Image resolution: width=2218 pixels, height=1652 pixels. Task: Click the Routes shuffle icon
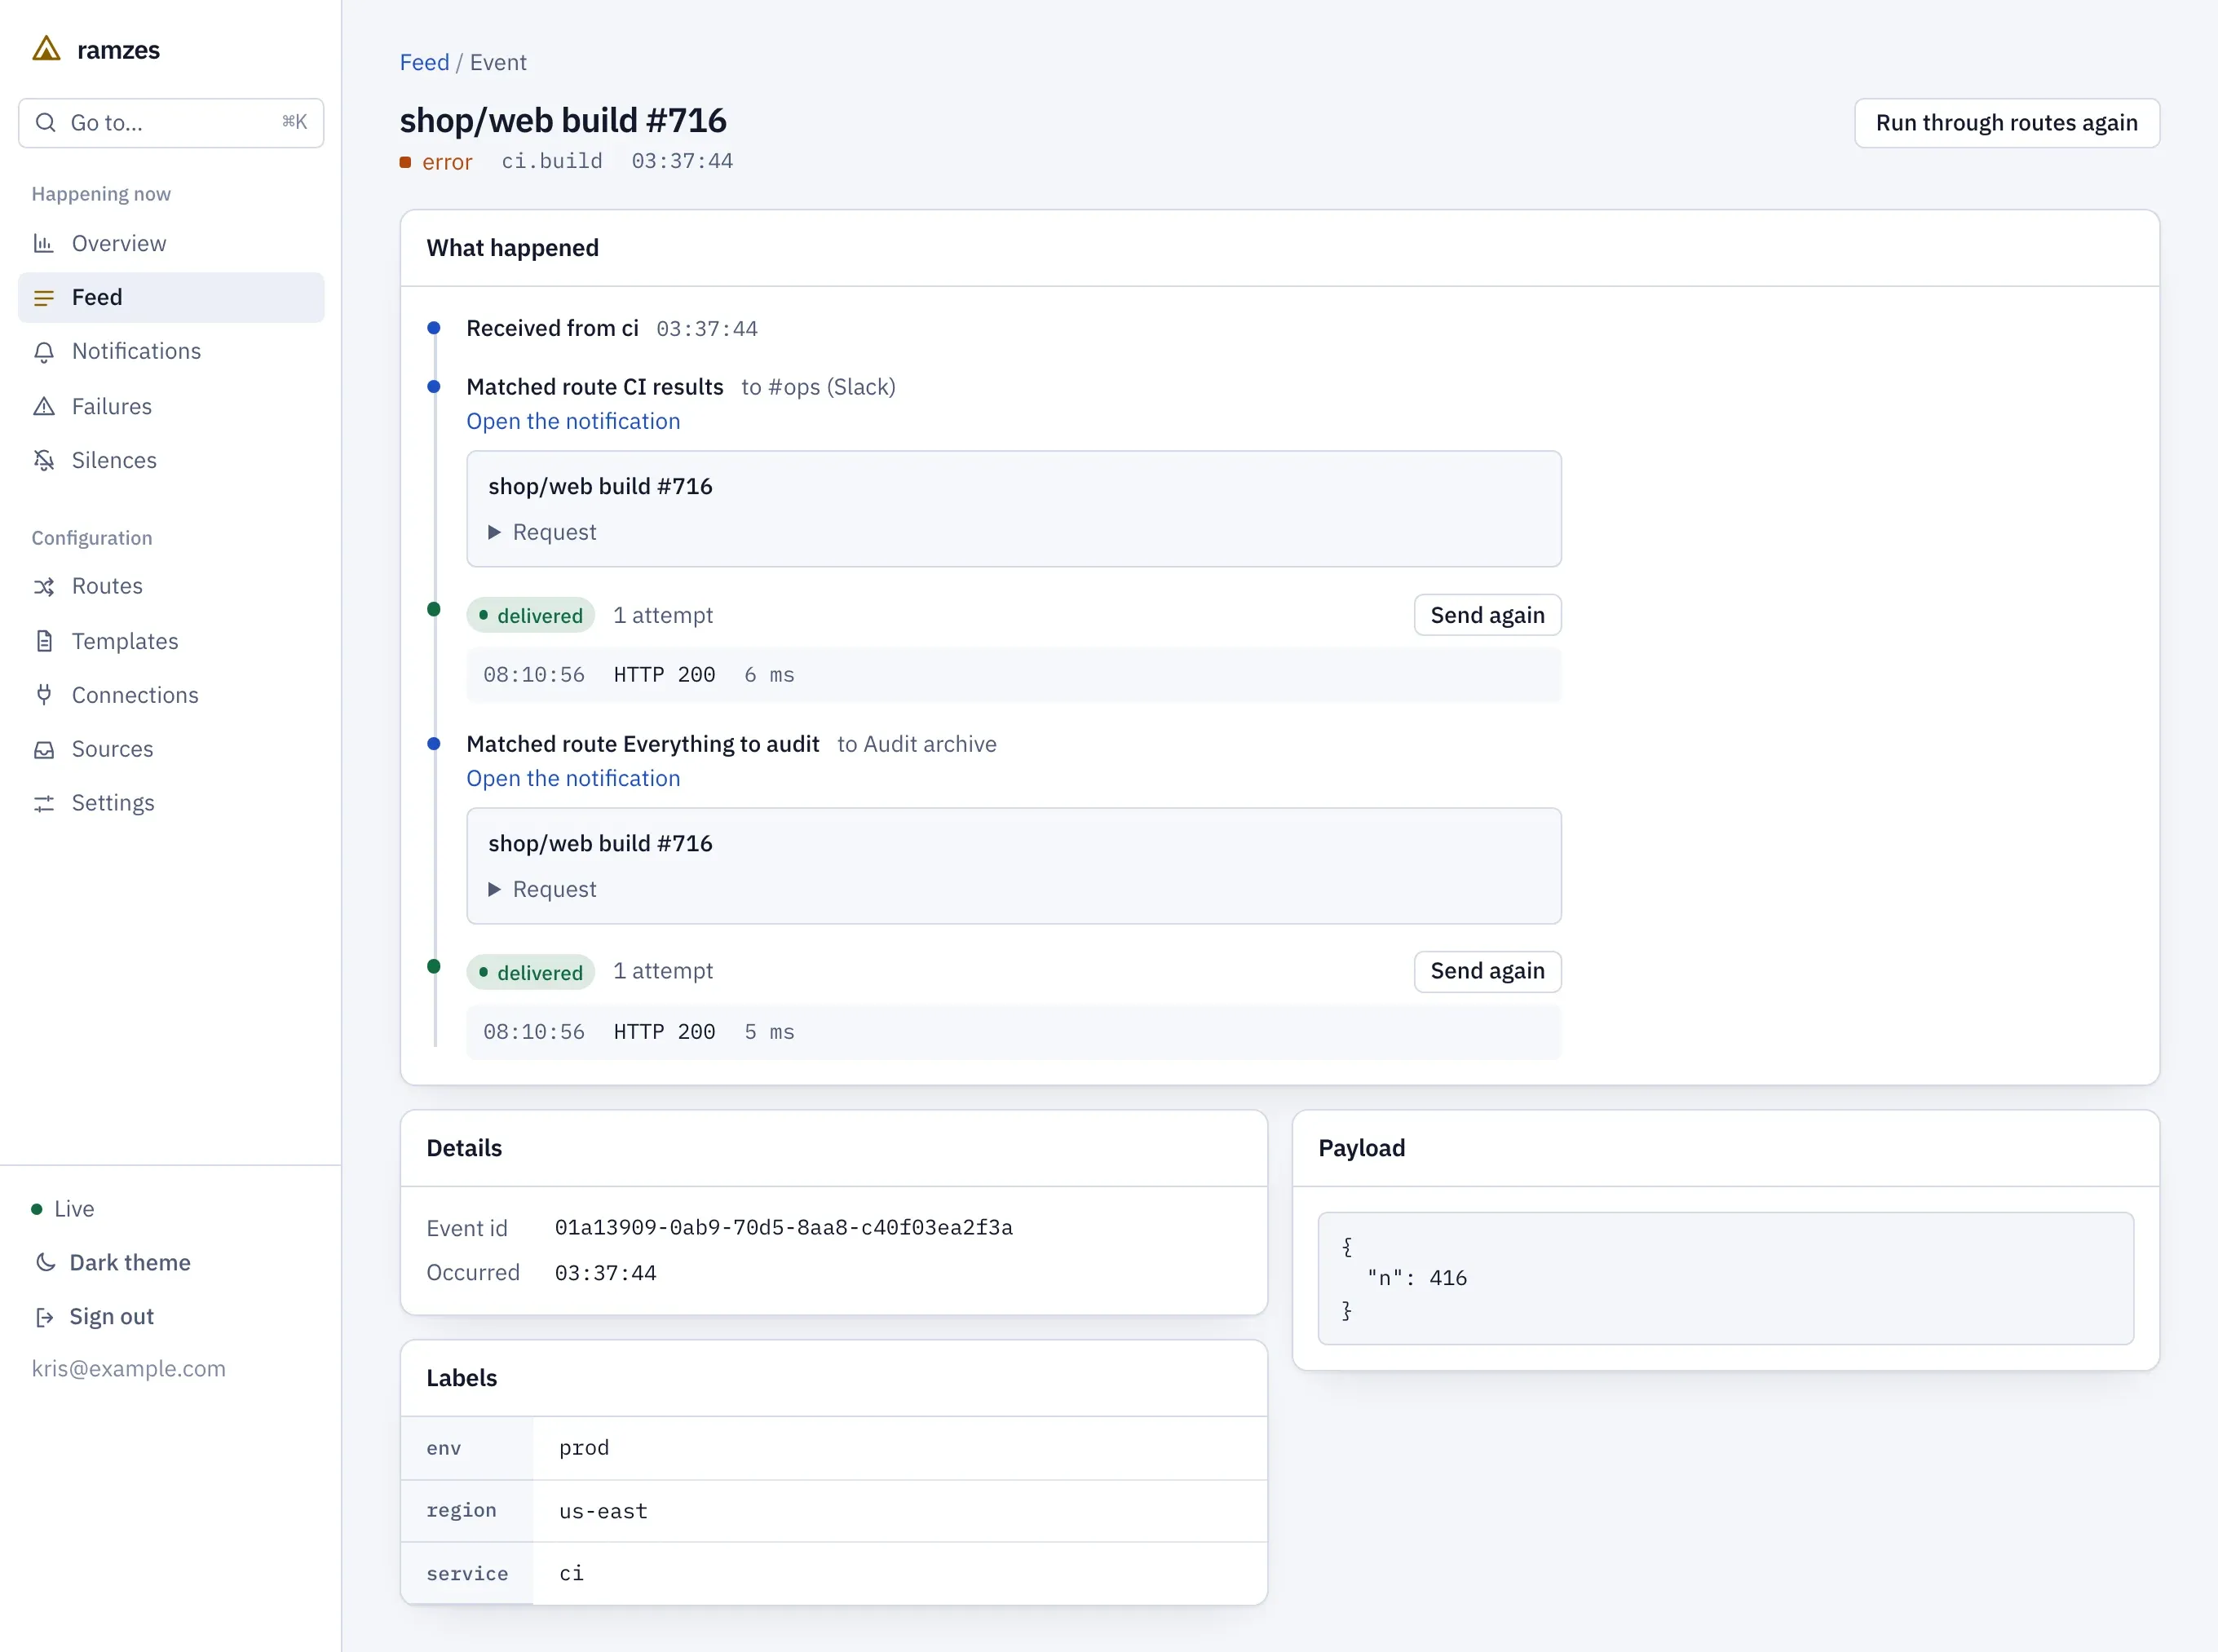tap(44, 586)
